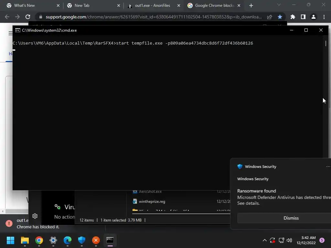The width and height of the screenshot is (331, 248).
Task: Open the out1.exe - AnonFiles tab
Action: 152,5
